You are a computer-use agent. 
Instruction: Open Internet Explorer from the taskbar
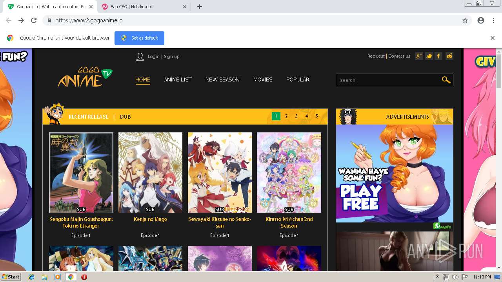coord(31,277)
